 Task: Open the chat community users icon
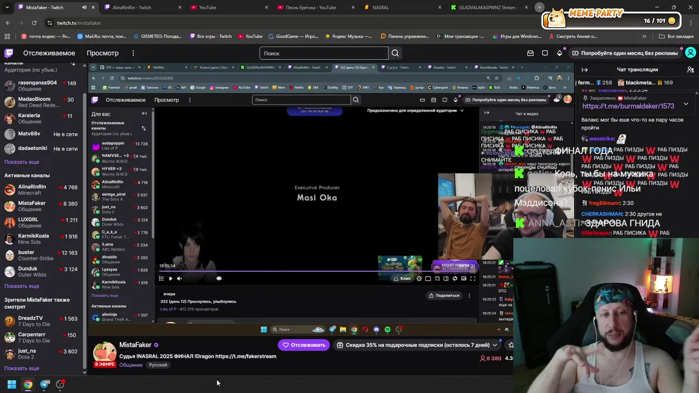pyautogui.click(x=690, y=69)
